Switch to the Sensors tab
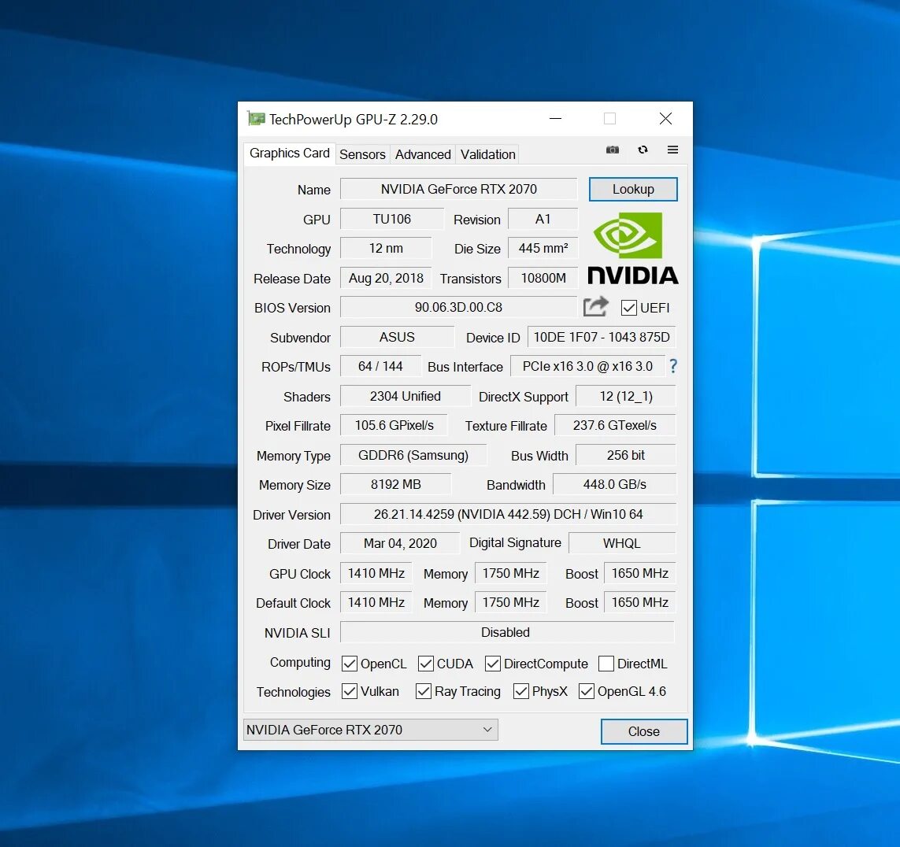 pos(362,154)
